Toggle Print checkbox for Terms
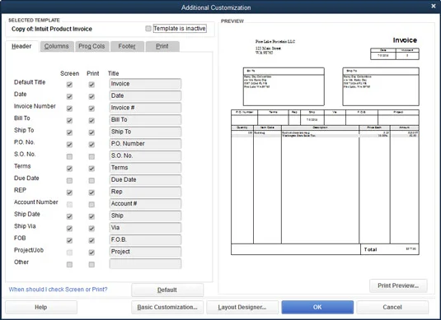 click(91, 169)
